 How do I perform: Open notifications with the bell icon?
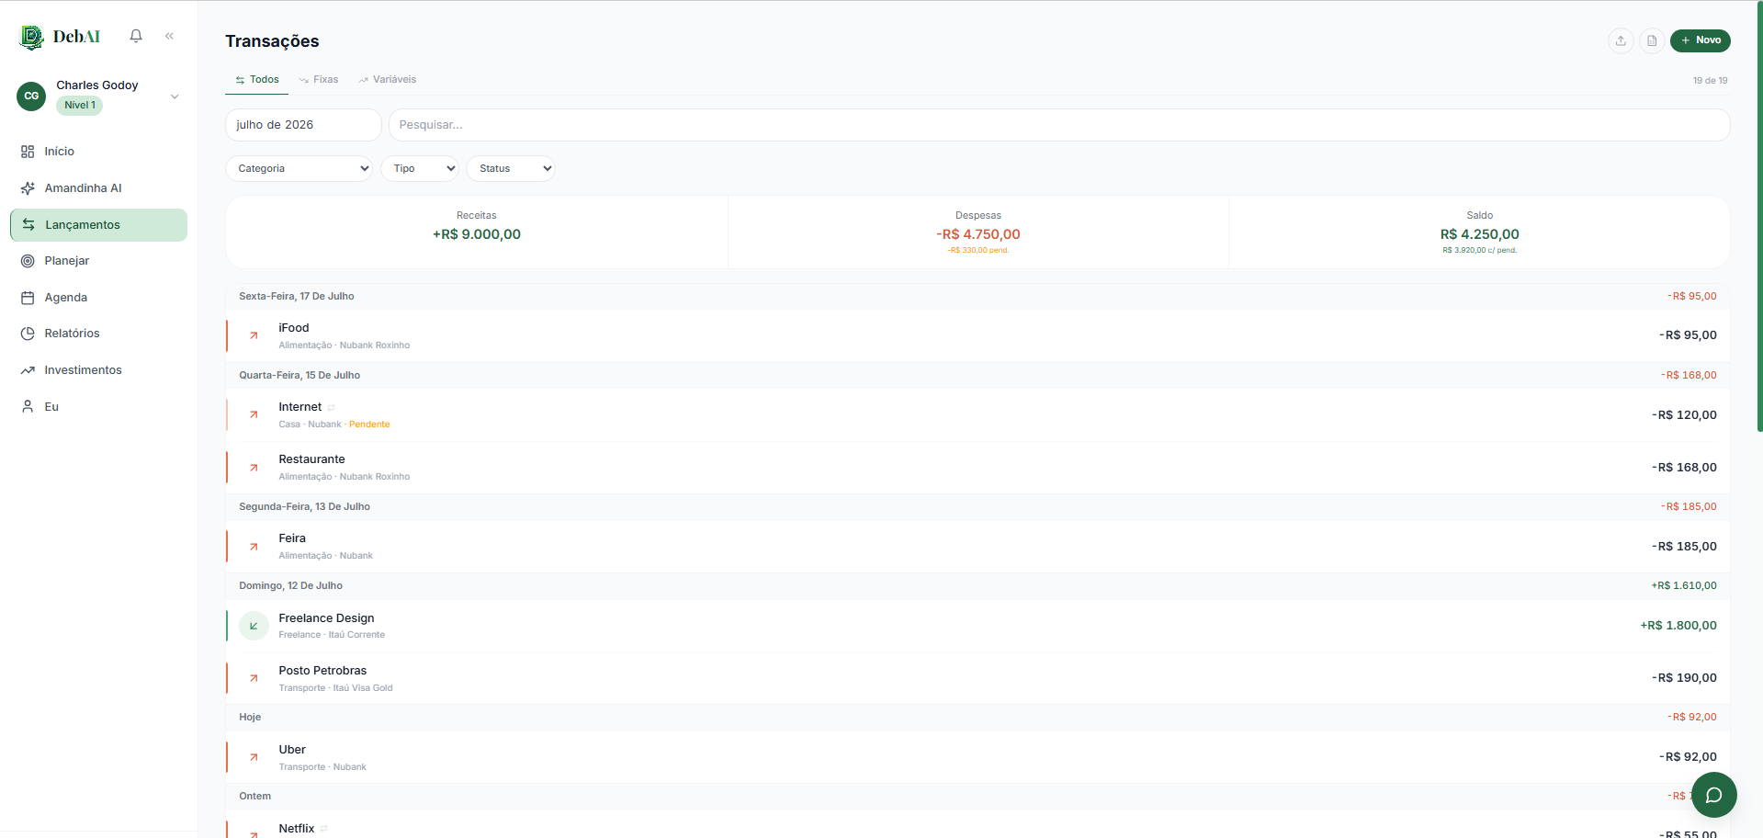click(136, 36)
